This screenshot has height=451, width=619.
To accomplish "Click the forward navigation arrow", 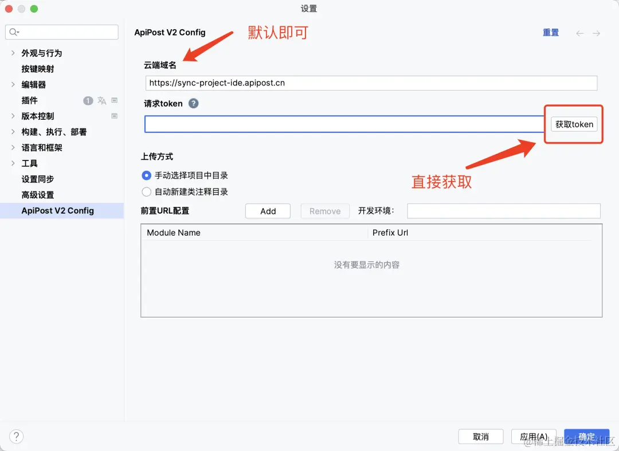I will 597,33.
